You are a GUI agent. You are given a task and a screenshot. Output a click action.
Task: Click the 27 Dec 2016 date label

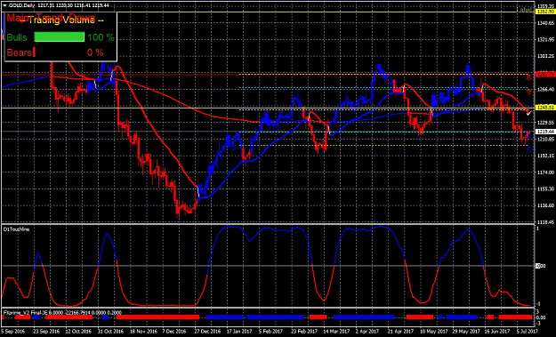coord(207,332)
